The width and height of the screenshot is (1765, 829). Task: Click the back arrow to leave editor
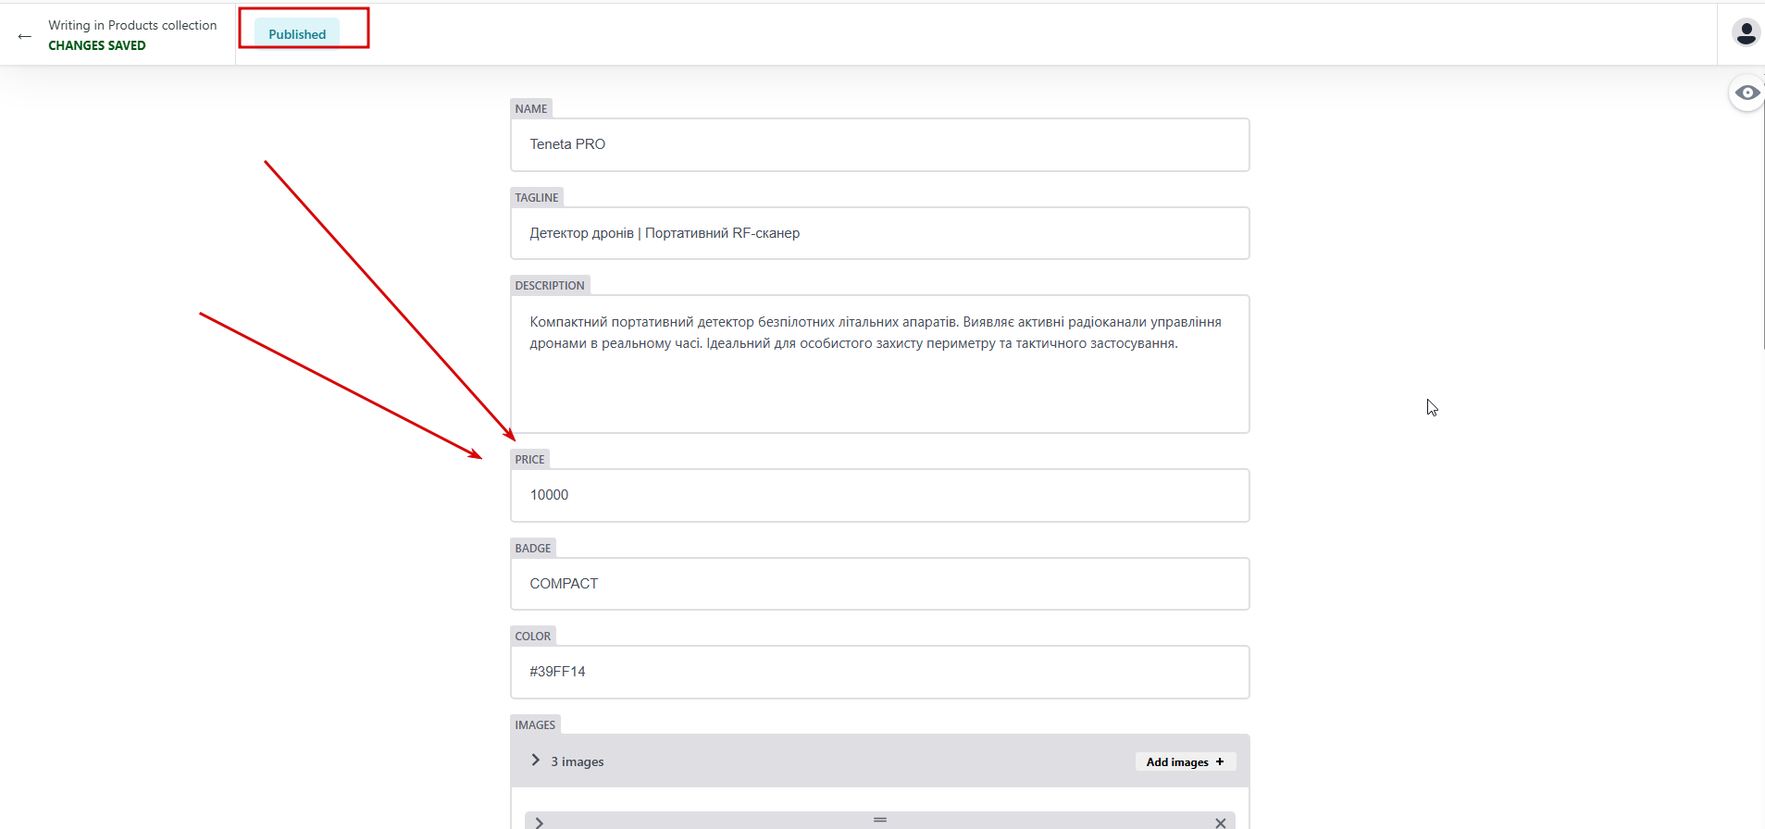pyautogui.click(x=25, y=36)
